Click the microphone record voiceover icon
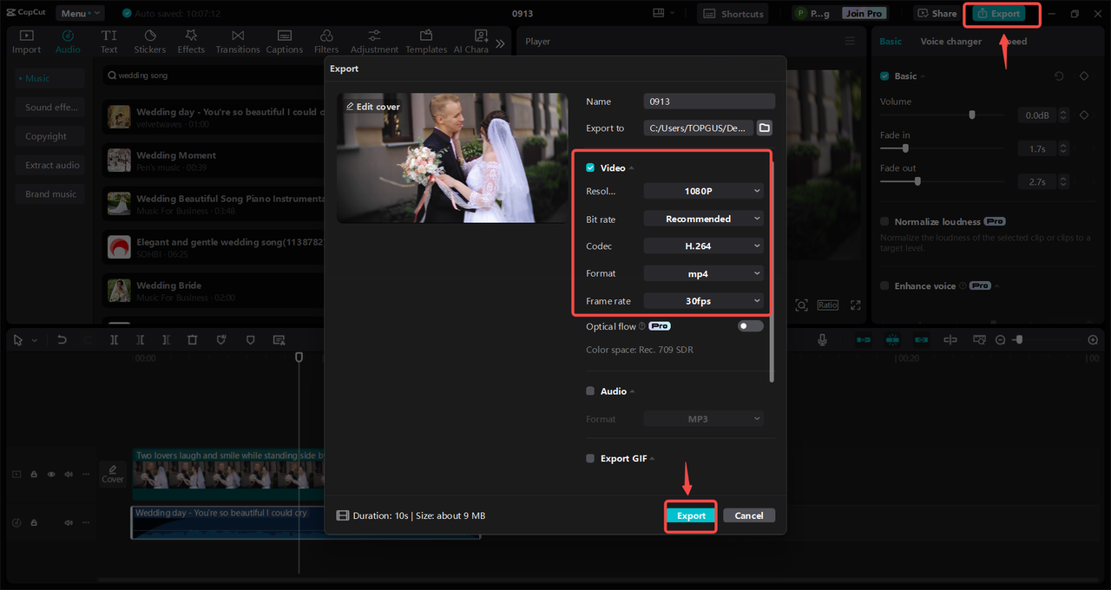 [822, 340]
